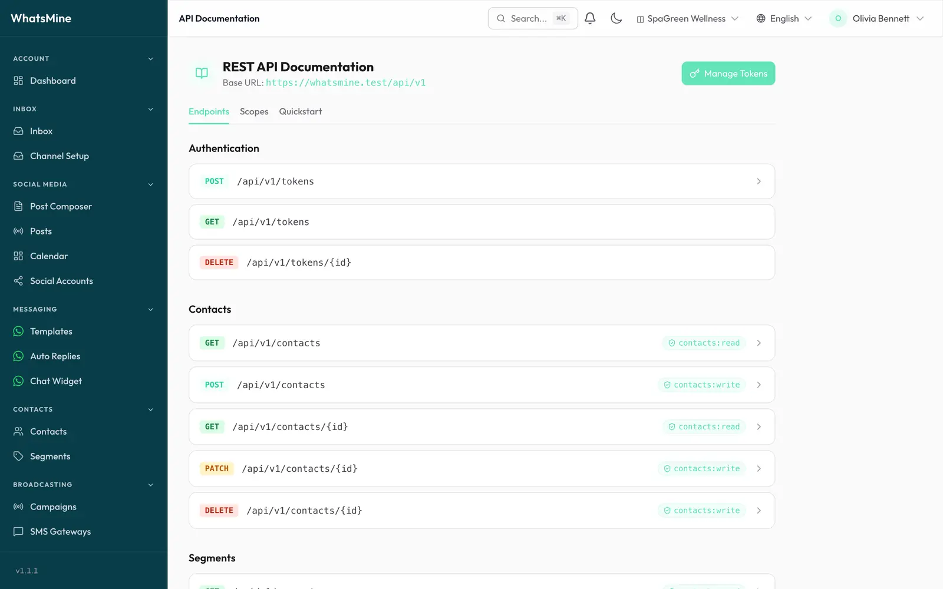
Task: Collapse the Social Media sidebar section
Action: pos(150,184)
